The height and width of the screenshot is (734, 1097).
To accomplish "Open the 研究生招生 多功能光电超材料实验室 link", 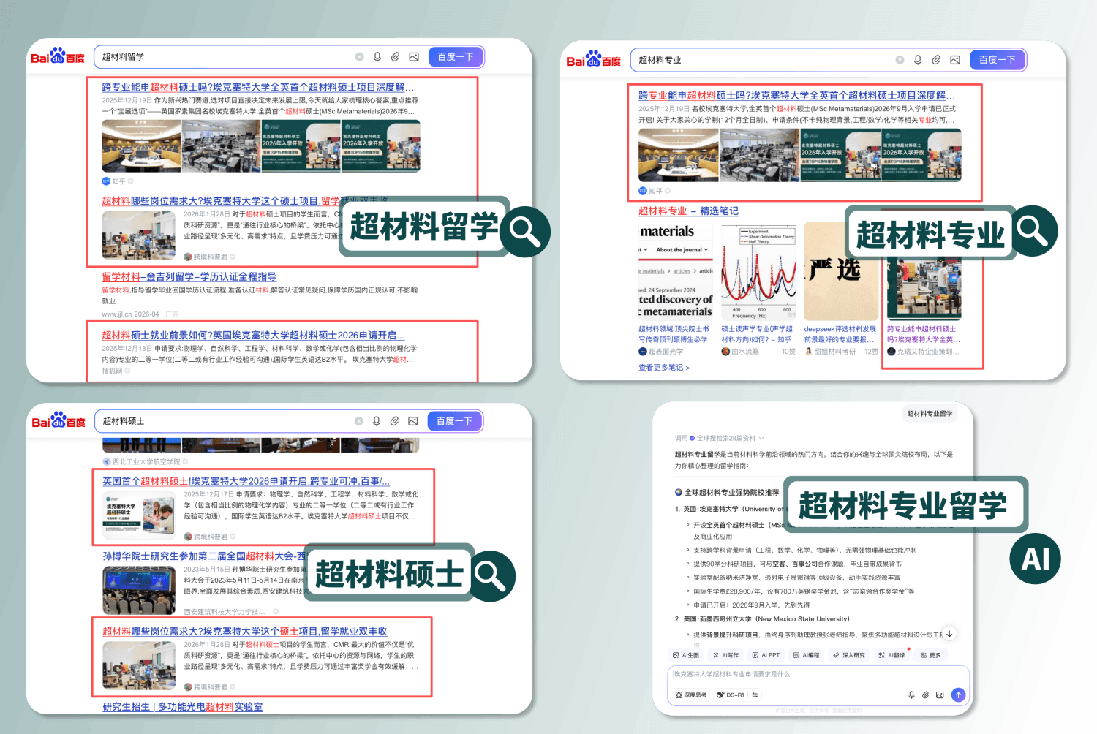I will coord(182,707).
